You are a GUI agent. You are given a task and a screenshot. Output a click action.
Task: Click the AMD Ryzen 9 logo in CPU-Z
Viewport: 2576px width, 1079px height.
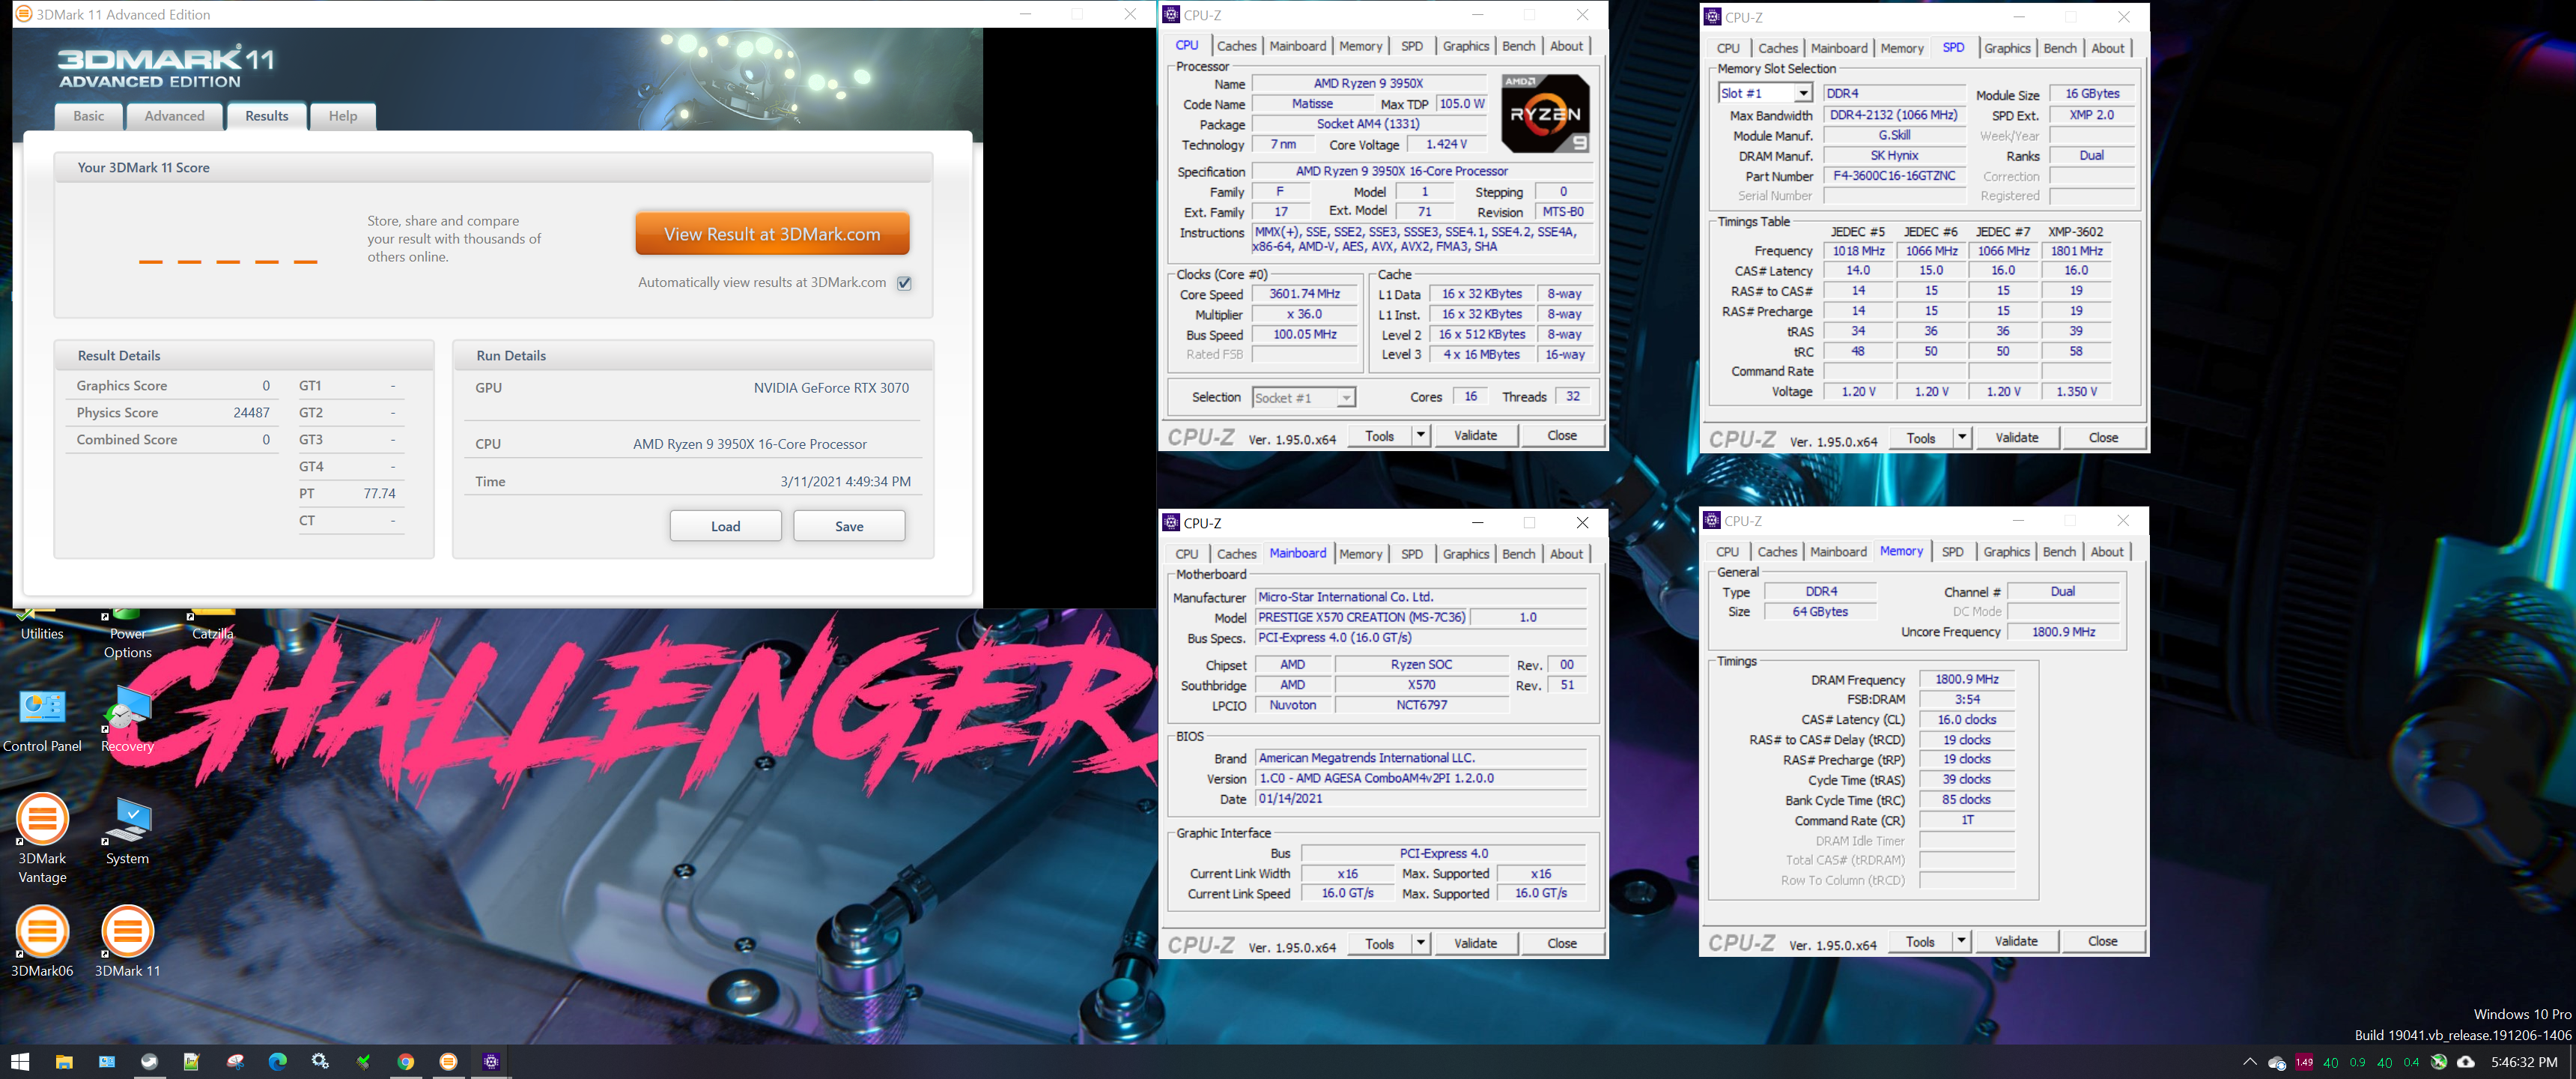[x=1545, y=113]
